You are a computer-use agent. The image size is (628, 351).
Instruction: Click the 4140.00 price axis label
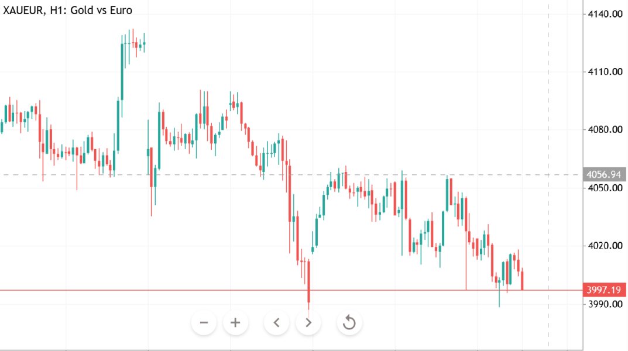(605, 14)
